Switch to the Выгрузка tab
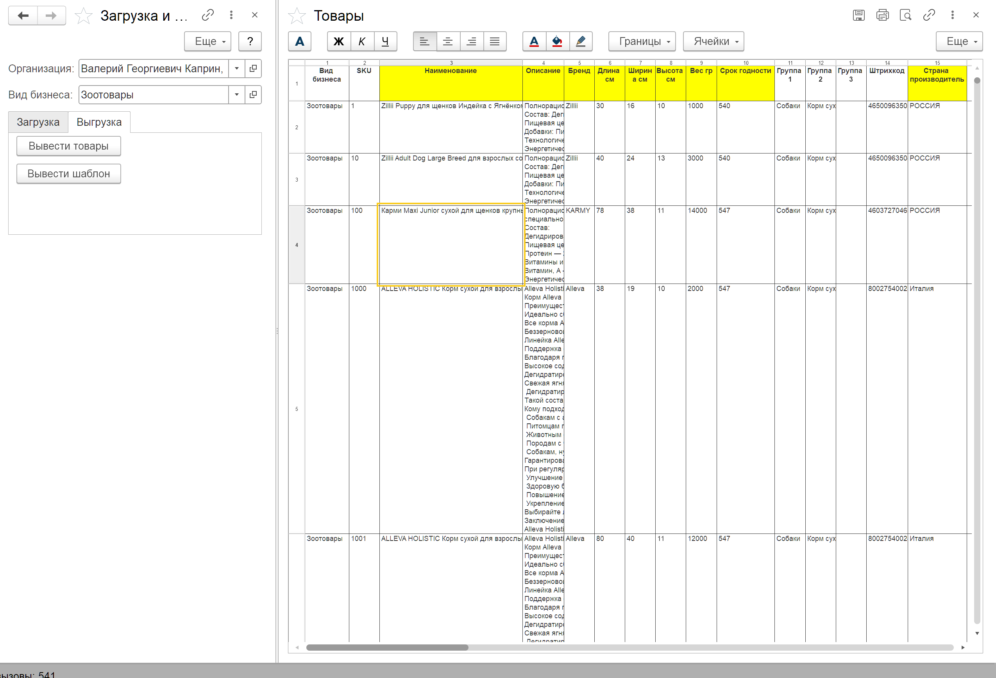This screenshot has height=678, width=996. click(x=99, y=122)
